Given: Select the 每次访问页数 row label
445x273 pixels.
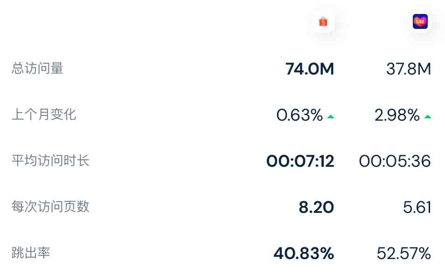Looking at the screenshot, I should 50,206.
